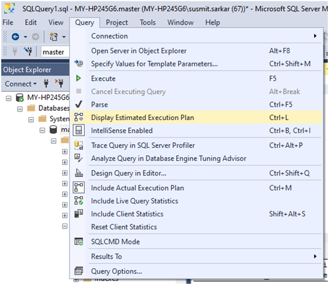This screenshot has width=329, height=285.
Task: Click the New Query toolbar icon
Action: (53, 37)
